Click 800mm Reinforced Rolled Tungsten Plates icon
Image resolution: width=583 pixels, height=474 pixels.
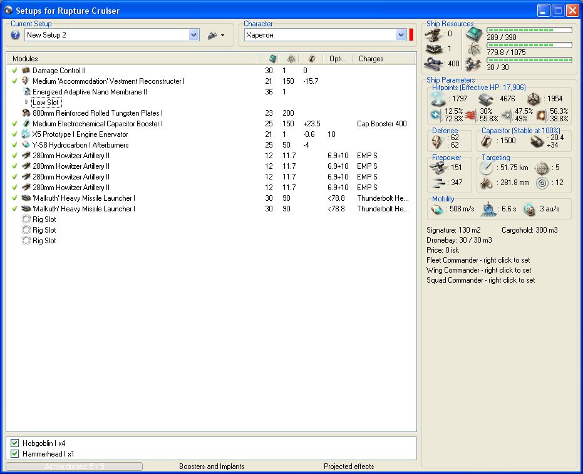pos(26,113)
